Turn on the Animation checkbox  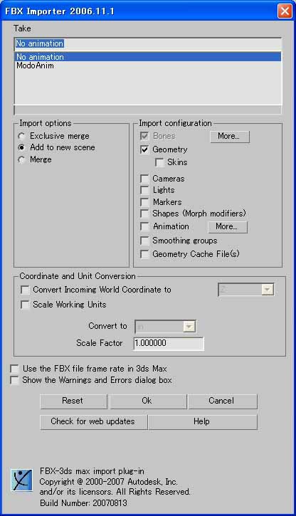tap(144, 226)
